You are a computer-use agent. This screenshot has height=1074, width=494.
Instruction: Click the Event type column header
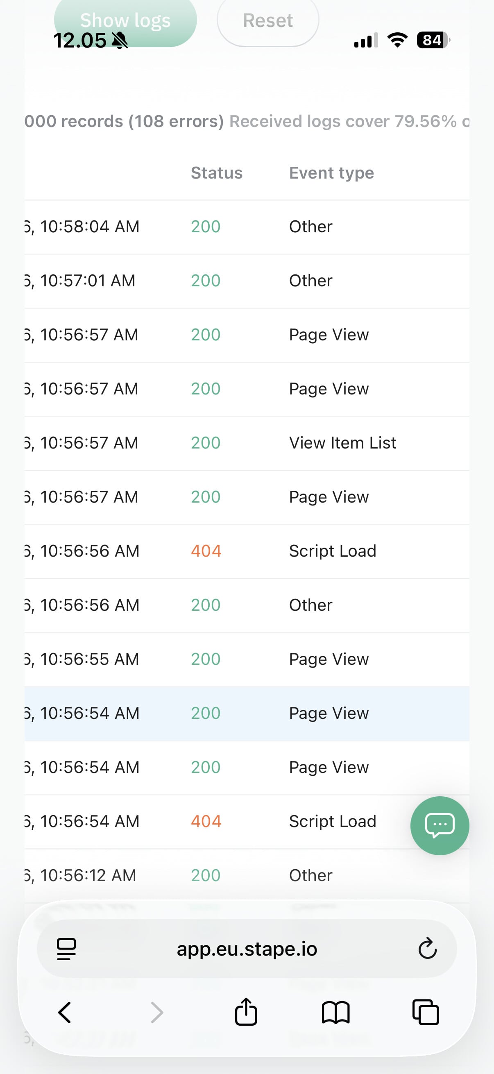point(331,173)
